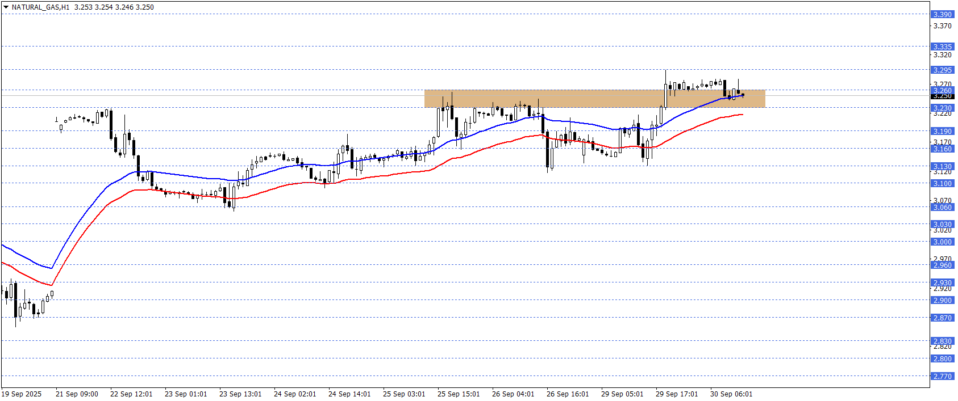The height and width of the screenshot is (401, 958).
Task: Click the NATURAL_GAS,H1 chart title
Action: pos(40,7)
